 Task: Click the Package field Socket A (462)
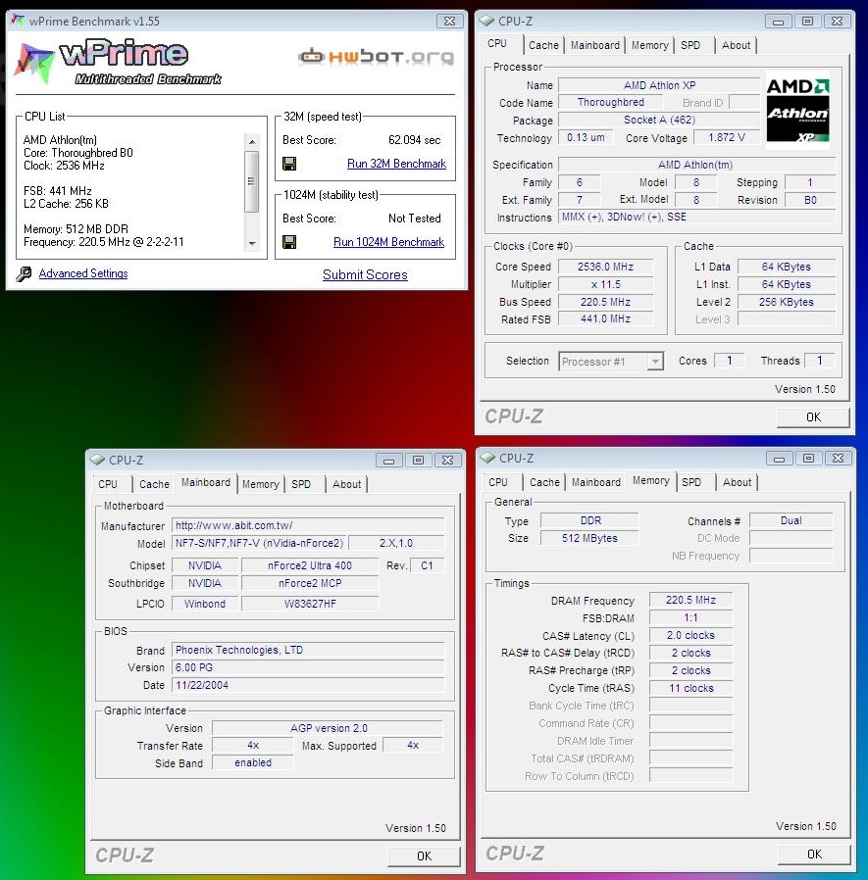(x=659, y=120)
